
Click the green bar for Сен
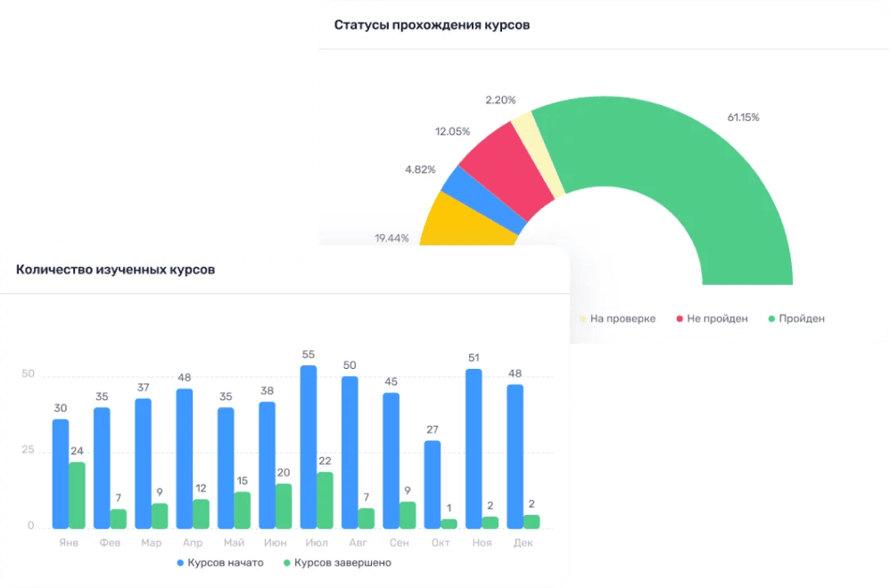point(408,515)
